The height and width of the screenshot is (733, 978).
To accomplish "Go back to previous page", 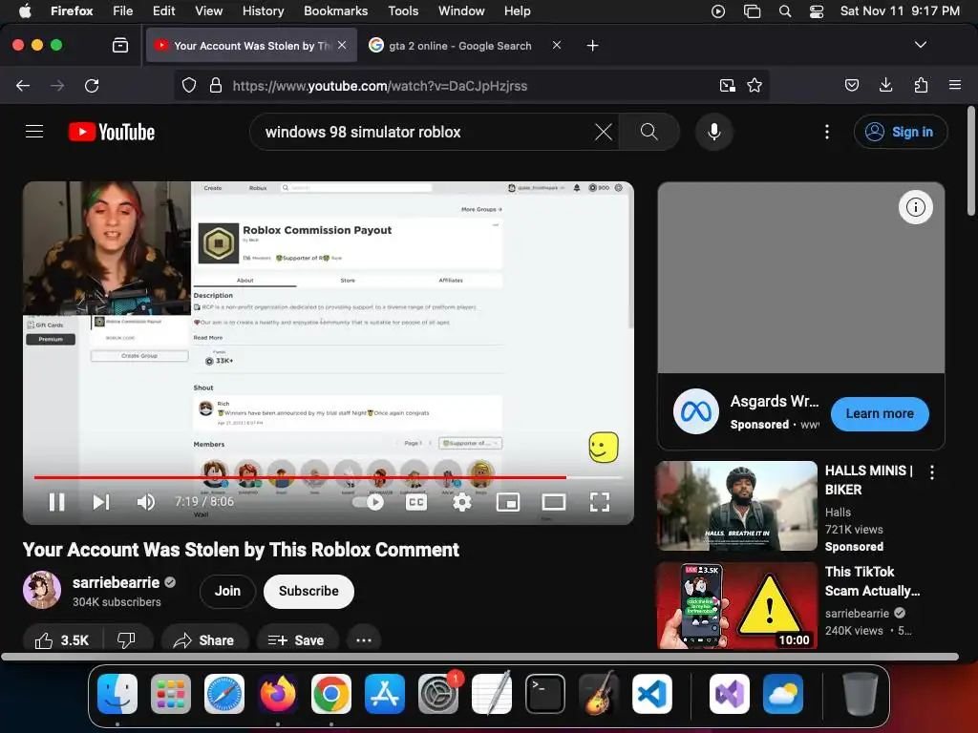I will [23, 85].
